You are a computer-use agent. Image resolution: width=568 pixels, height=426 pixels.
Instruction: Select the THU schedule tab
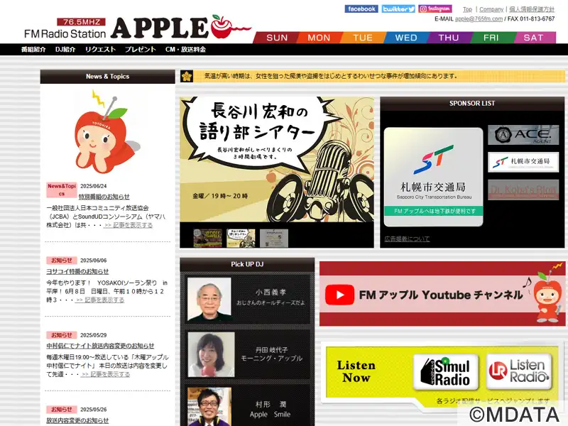pyautogui.click(x=449, y=38)
